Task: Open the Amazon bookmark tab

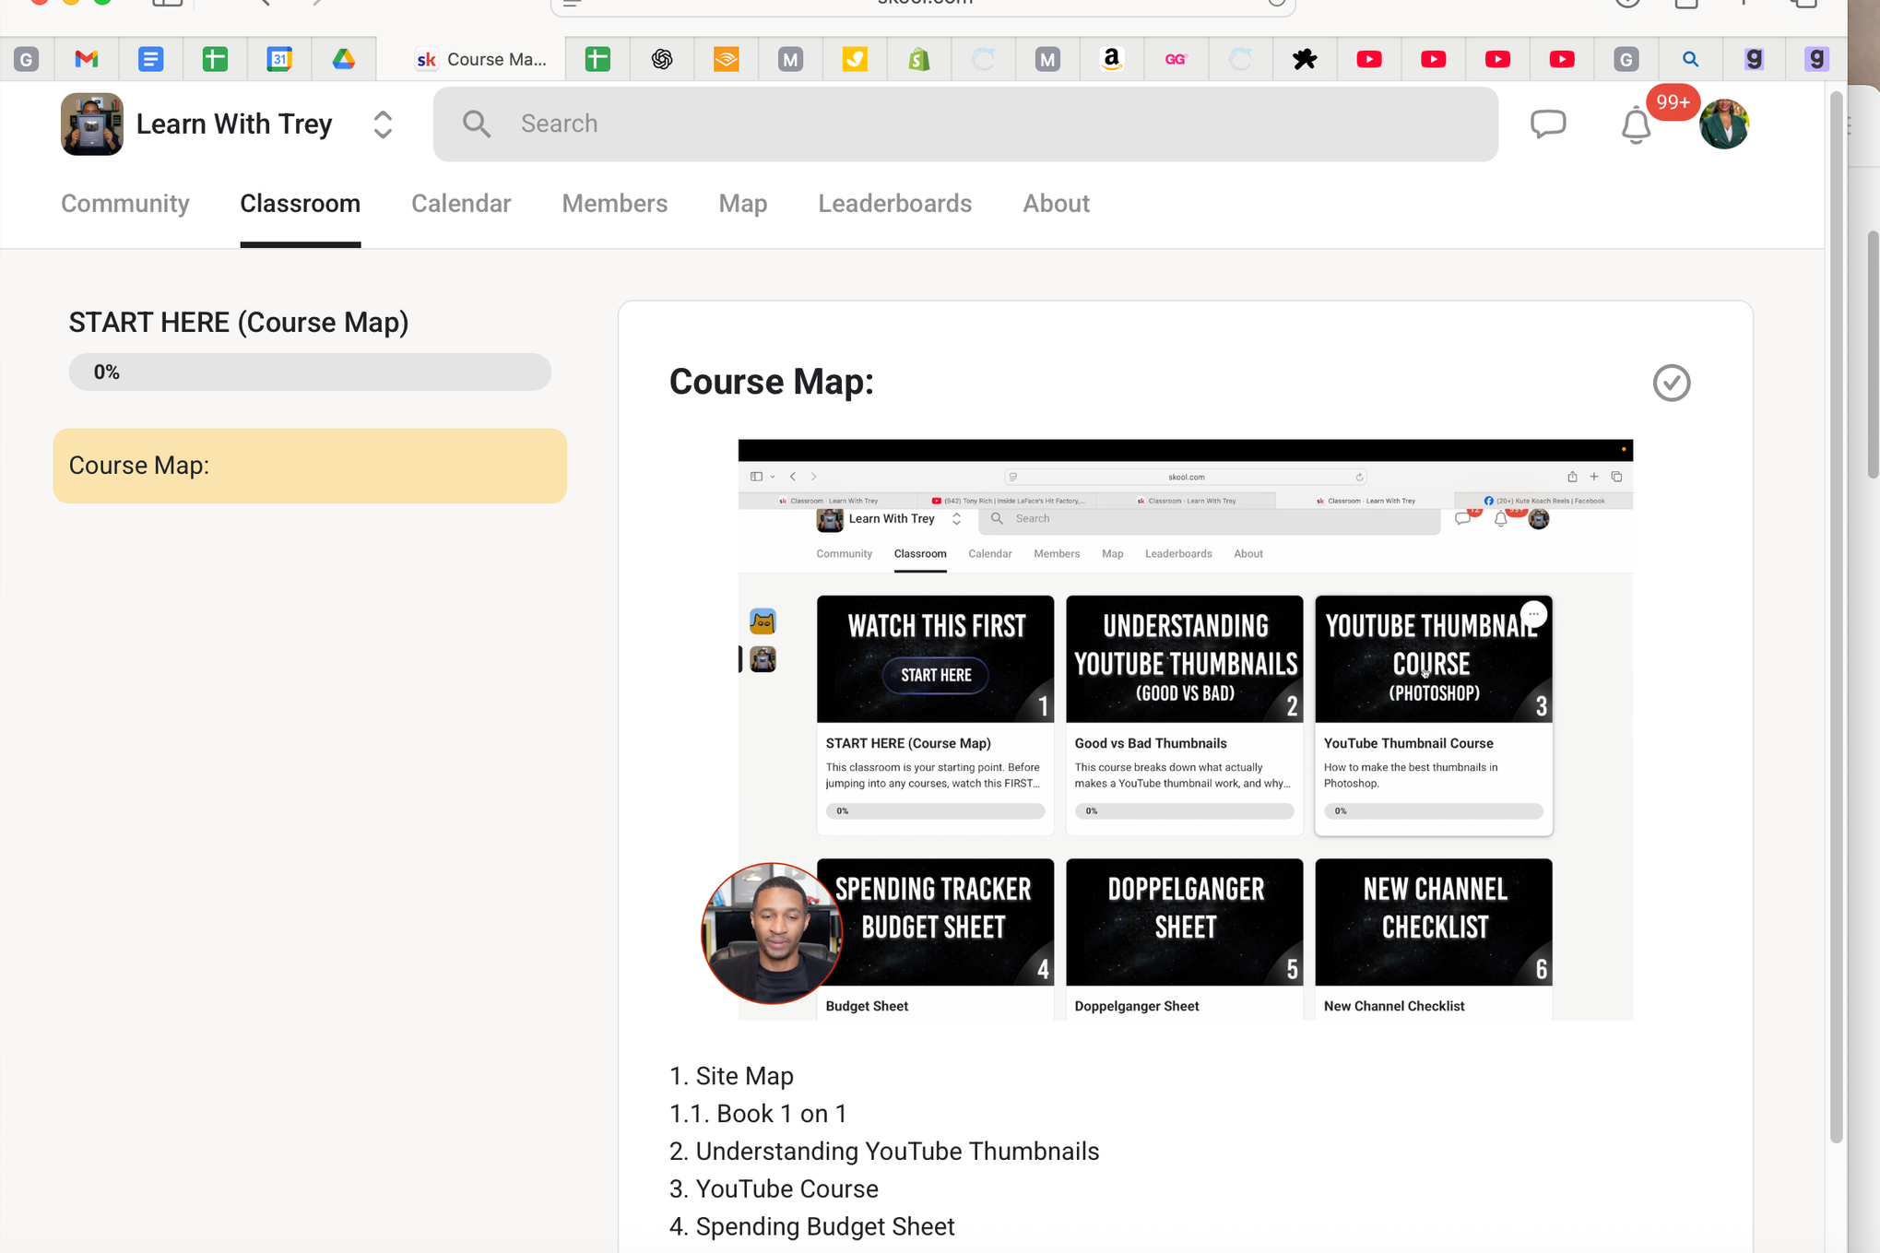Action: pos(1111,59)
